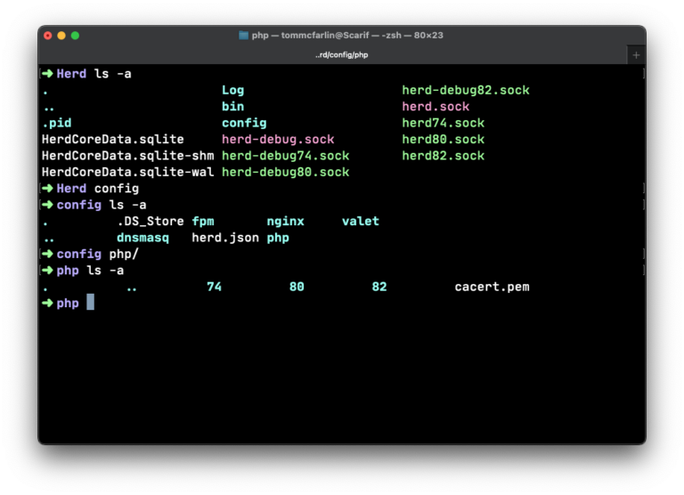Select the ..rd/config/php tab

(342, 55)
